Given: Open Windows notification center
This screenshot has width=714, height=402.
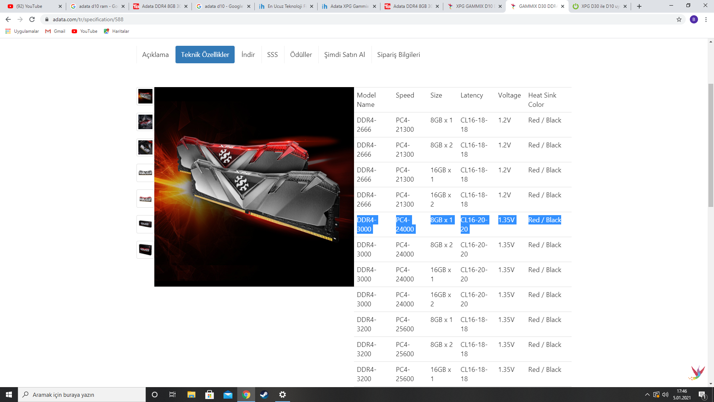Looking at the screenshot, I should [702, 395].
